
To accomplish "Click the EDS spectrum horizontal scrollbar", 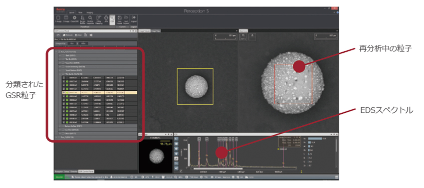I will click(243, 169).
